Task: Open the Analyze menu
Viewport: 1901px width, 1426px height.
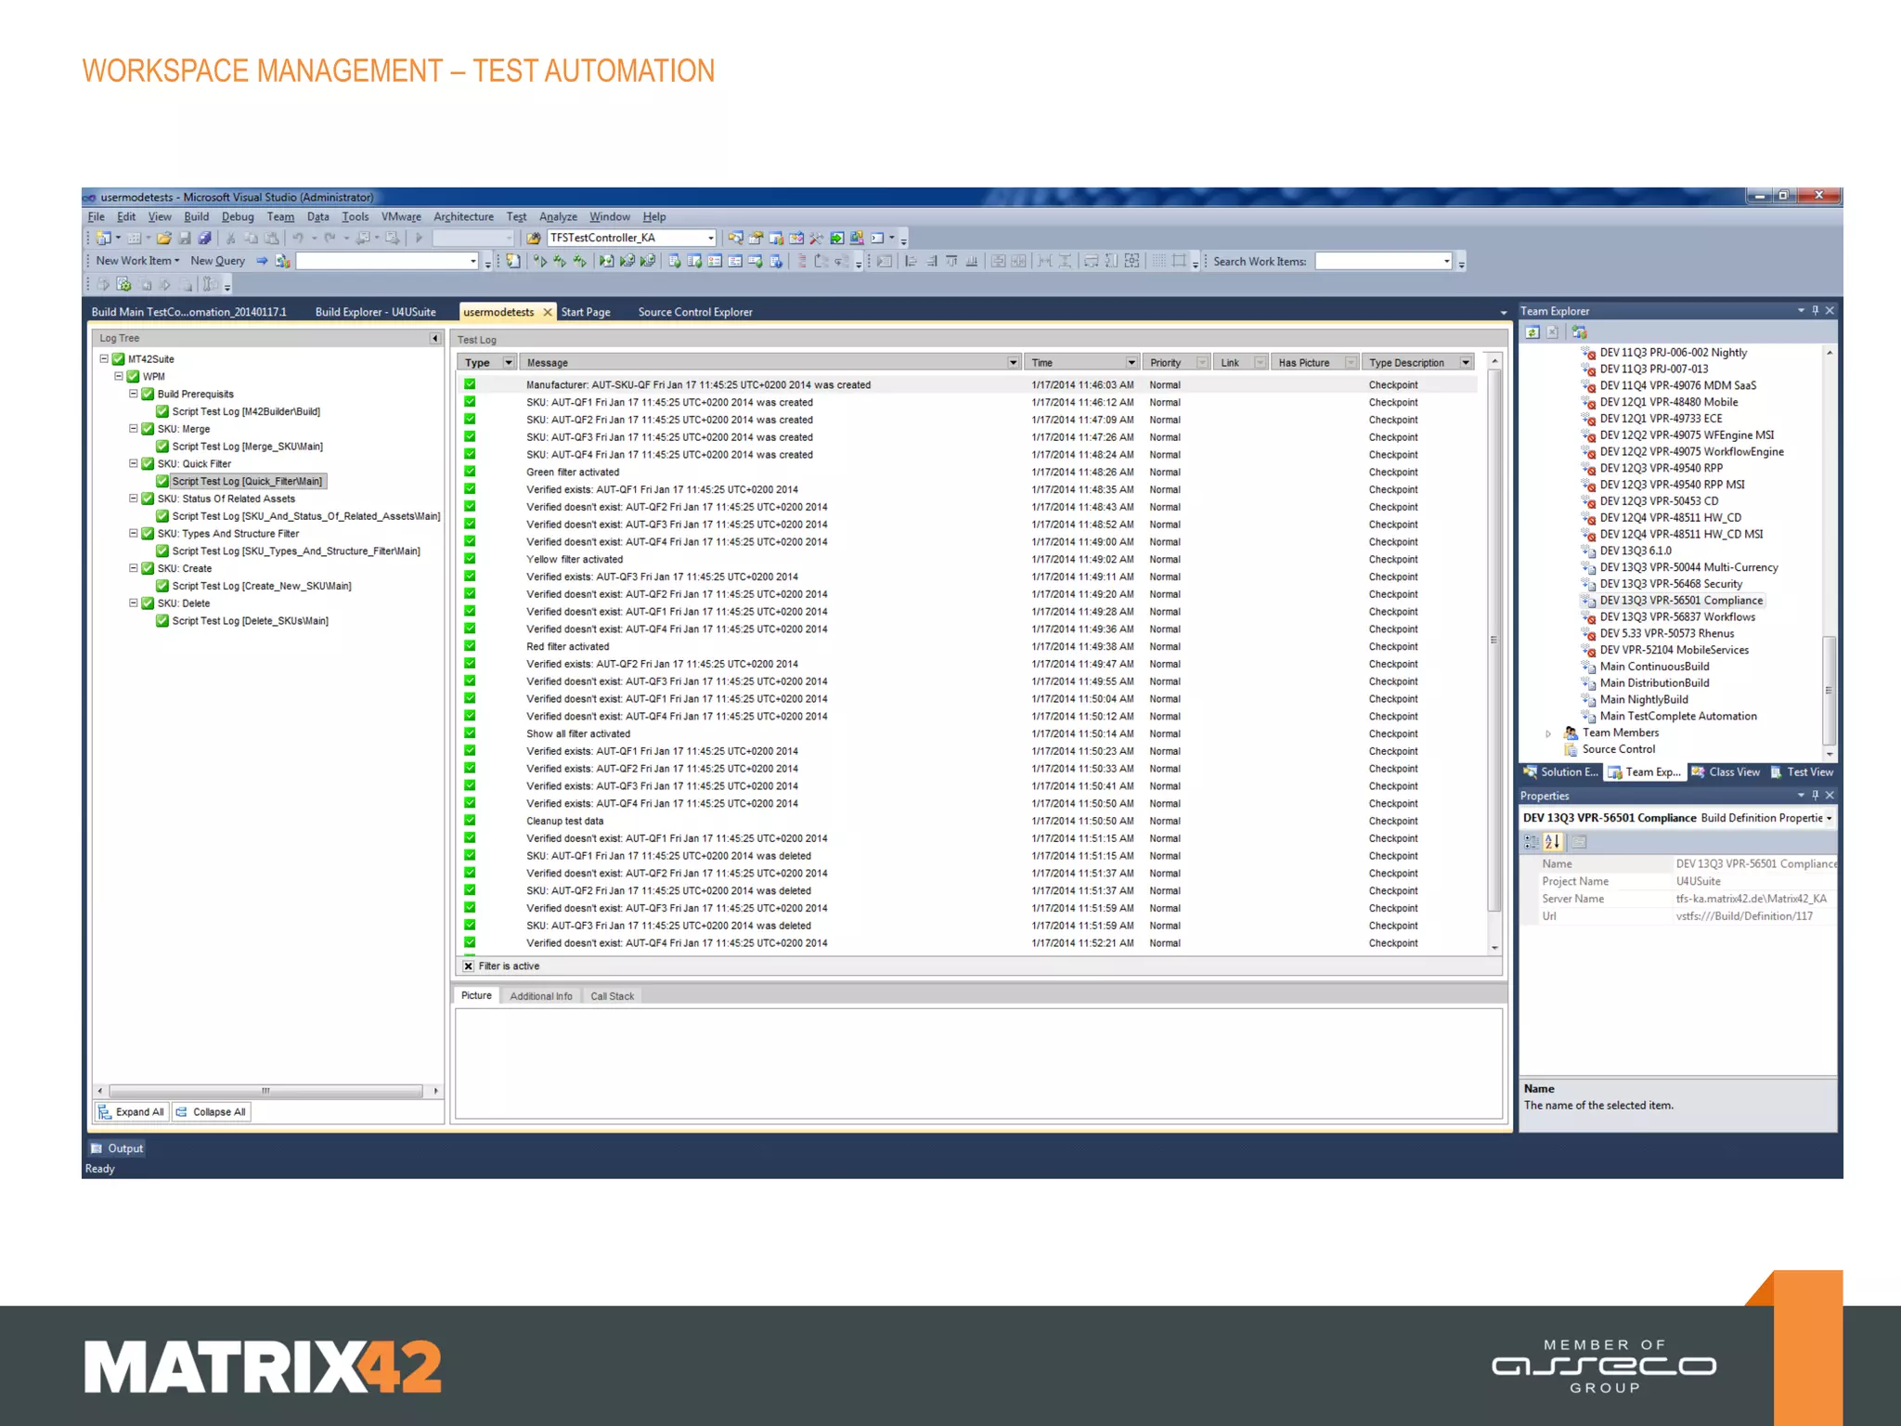Action: (x=558, y=217)
